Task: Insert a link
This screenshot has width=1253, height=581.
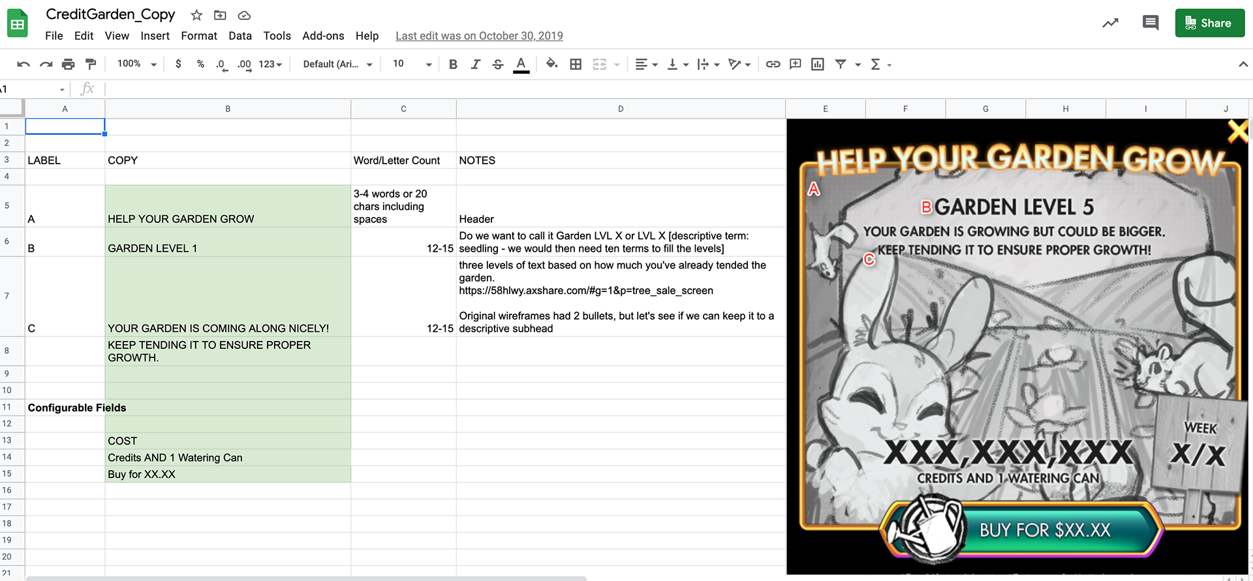Action: (x=773, y=64)
